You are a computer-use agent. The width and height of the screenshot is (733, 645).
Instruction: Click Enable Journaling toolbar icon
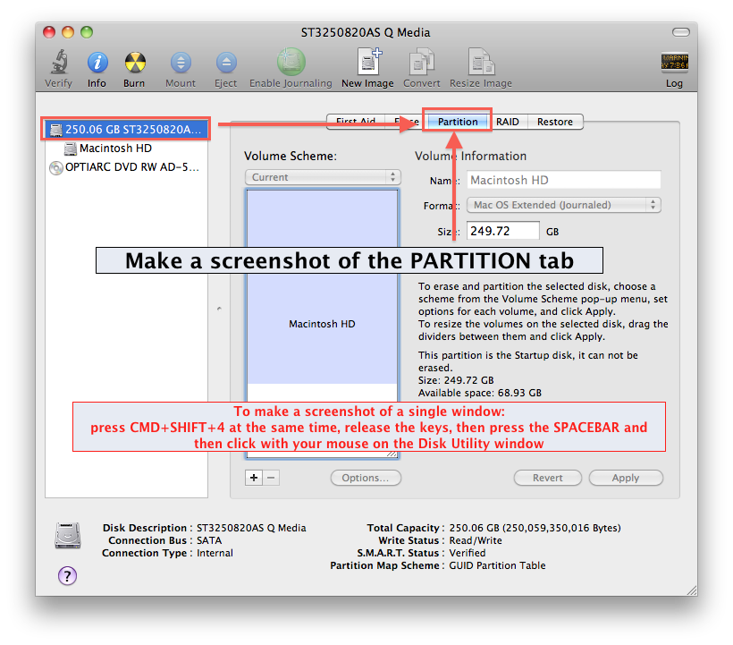[291, 62]
